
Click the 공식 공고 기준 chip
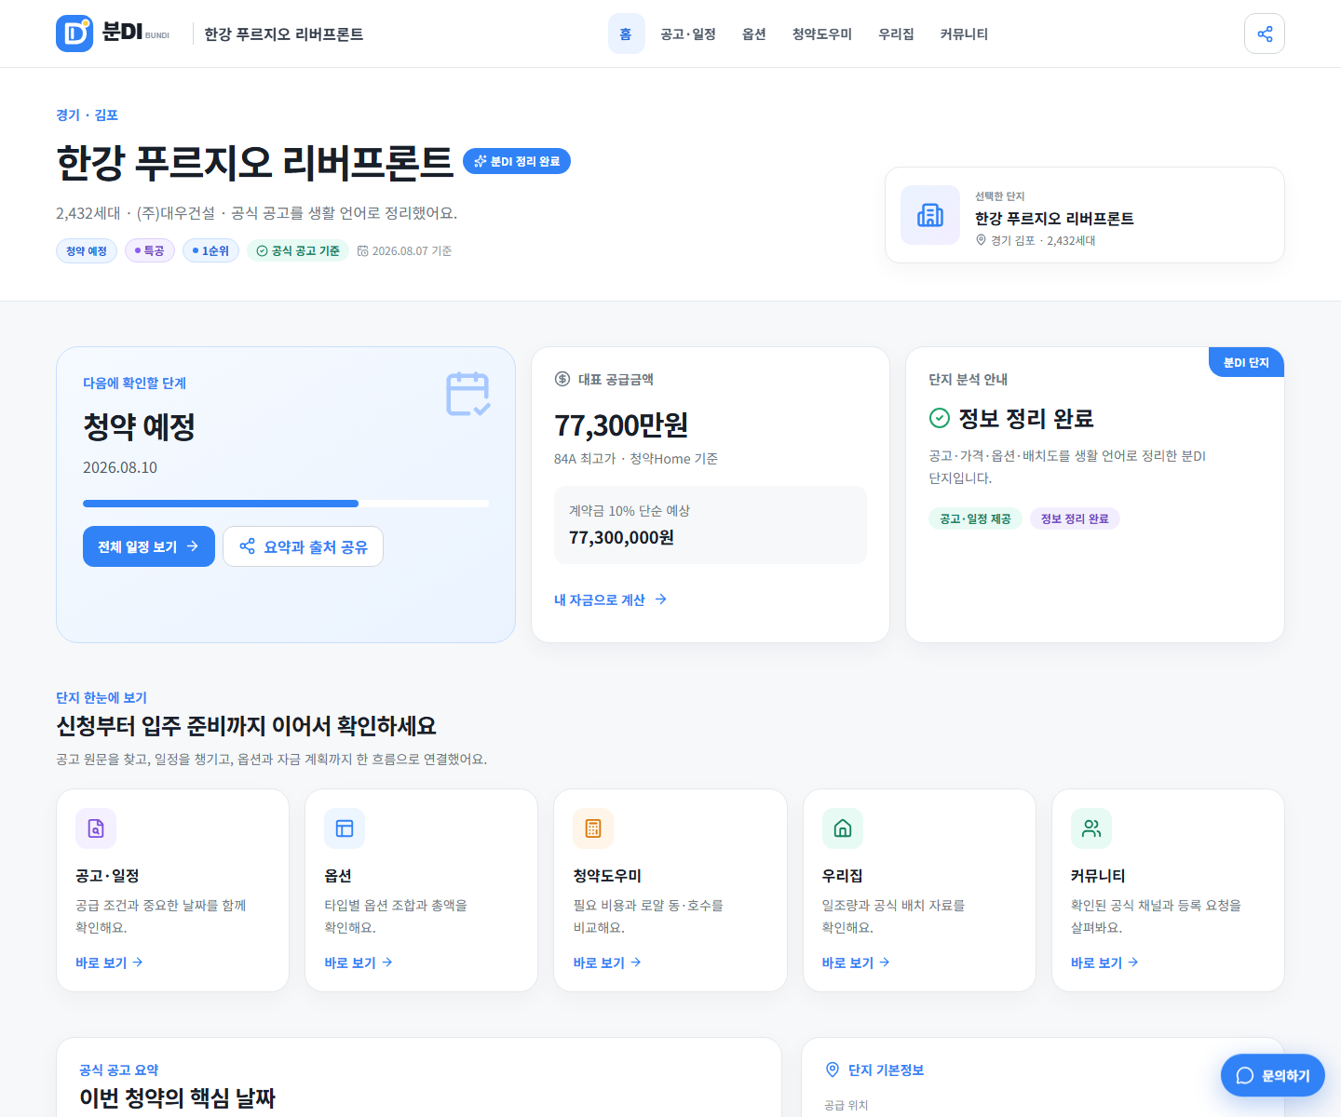(298, 250)
